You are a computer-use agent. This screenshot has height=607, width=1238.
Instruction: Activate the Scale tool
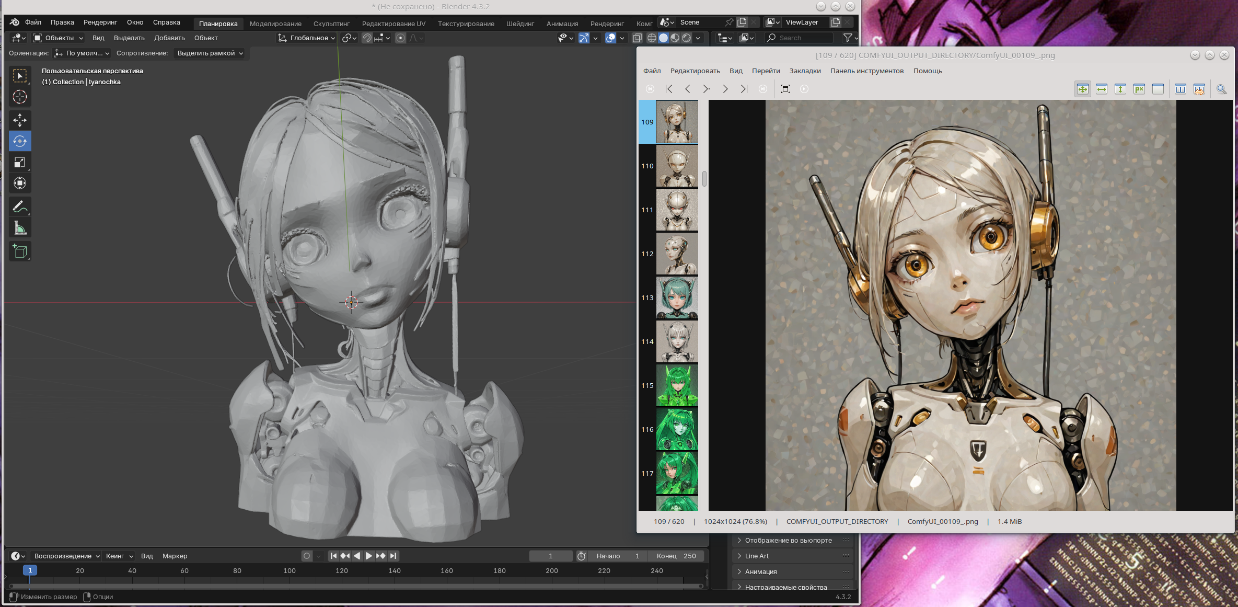[x=20, y=163]
